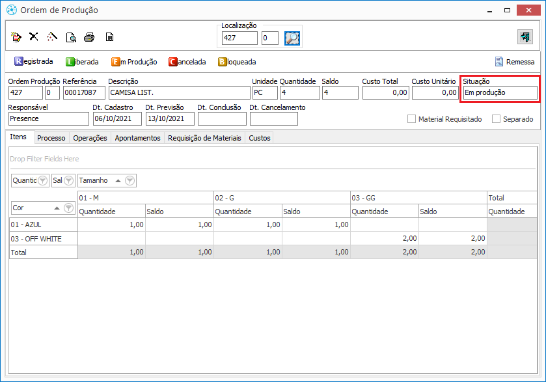546x382 pixels.
Task: Click AZUL row Quantidade 1,00 under 01 - M
Action: [111, 225]
